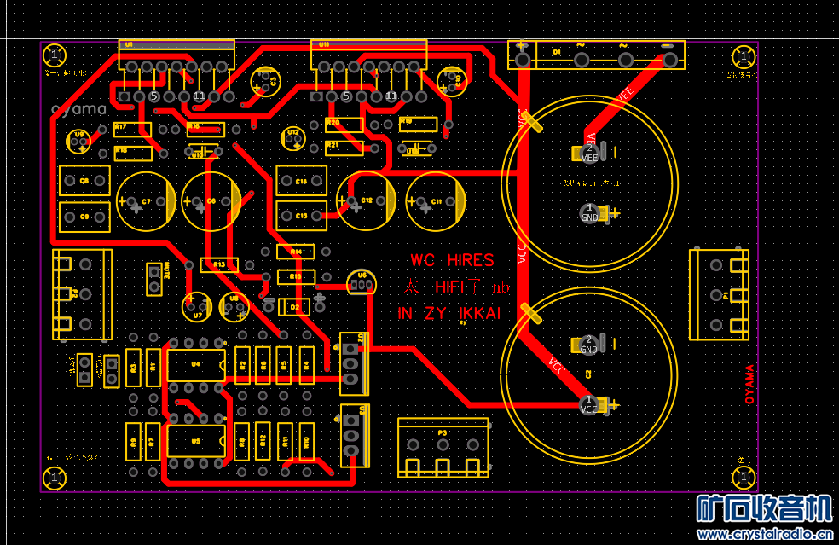Click vertical resistor R10

[307, 442]
